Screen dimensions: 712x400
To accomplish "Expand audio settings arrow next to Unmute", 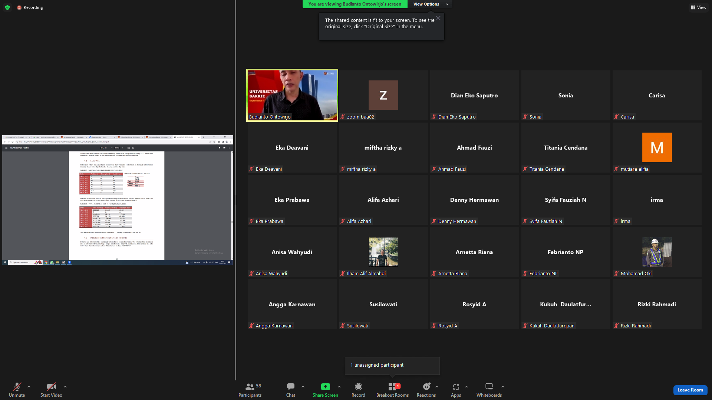I will coord(29,387).
